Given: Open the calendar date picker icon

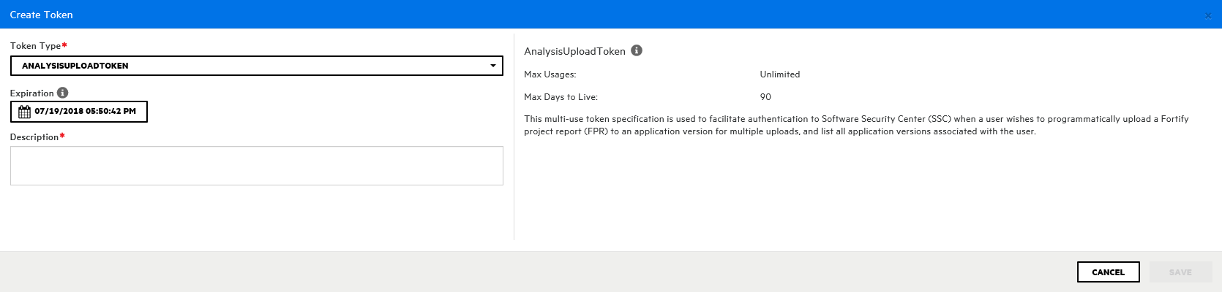Looking at the screenshot, I should 24,112.
